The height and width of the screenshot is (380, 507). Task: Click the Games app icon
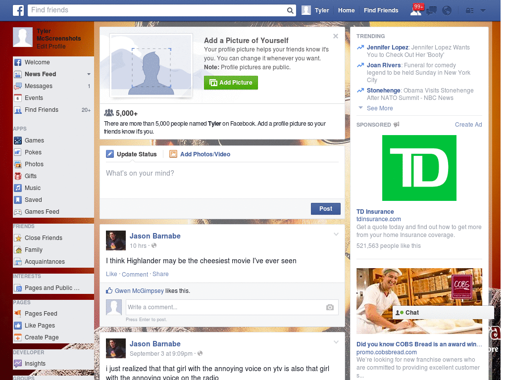click(18, 141)
